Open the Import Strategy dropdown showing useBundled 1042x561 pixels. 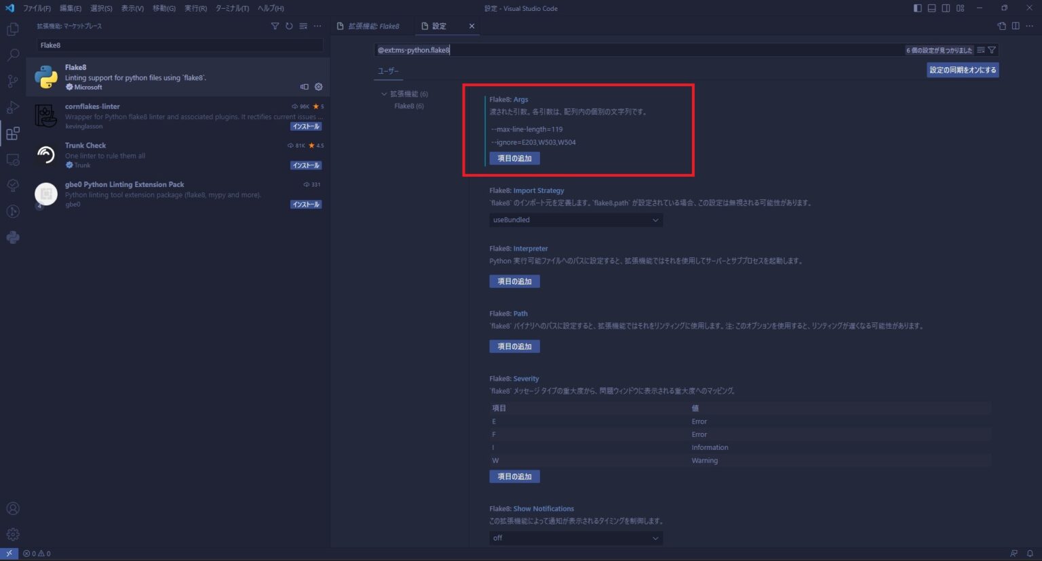575,220
